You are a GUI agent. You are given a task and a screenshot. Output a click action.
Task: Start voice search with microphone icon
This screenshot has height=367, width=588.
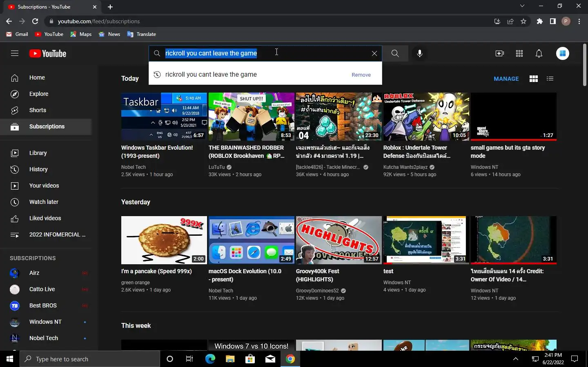[419, 53]
